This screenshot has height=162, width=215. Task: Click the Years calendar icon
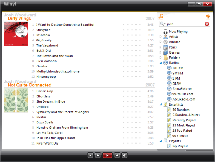(x=166, y=47)
